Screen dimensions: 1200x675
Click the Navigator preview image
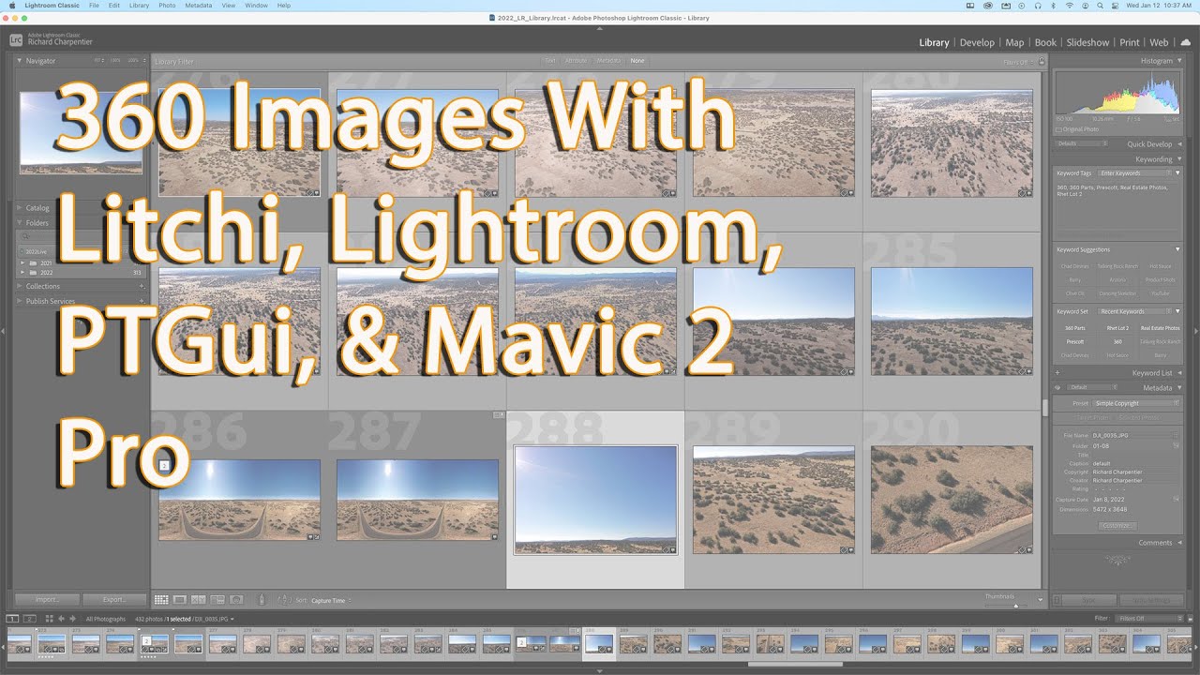pyautogui.click(x=82, y=132)
